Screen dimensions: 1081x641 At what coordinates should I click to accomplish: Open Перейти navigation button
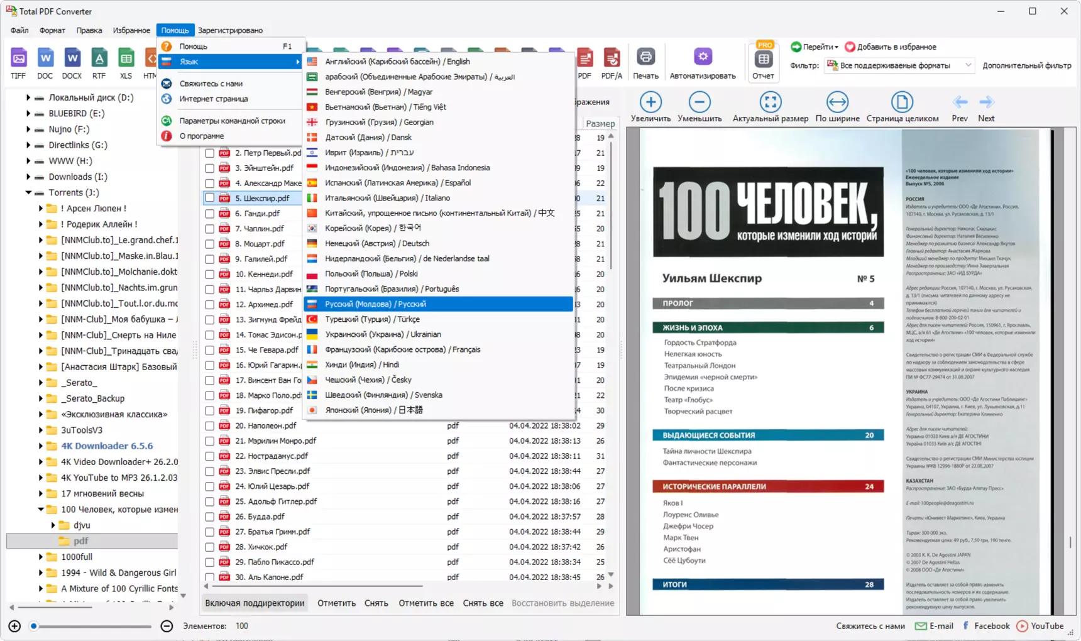[x=815, y=47]
